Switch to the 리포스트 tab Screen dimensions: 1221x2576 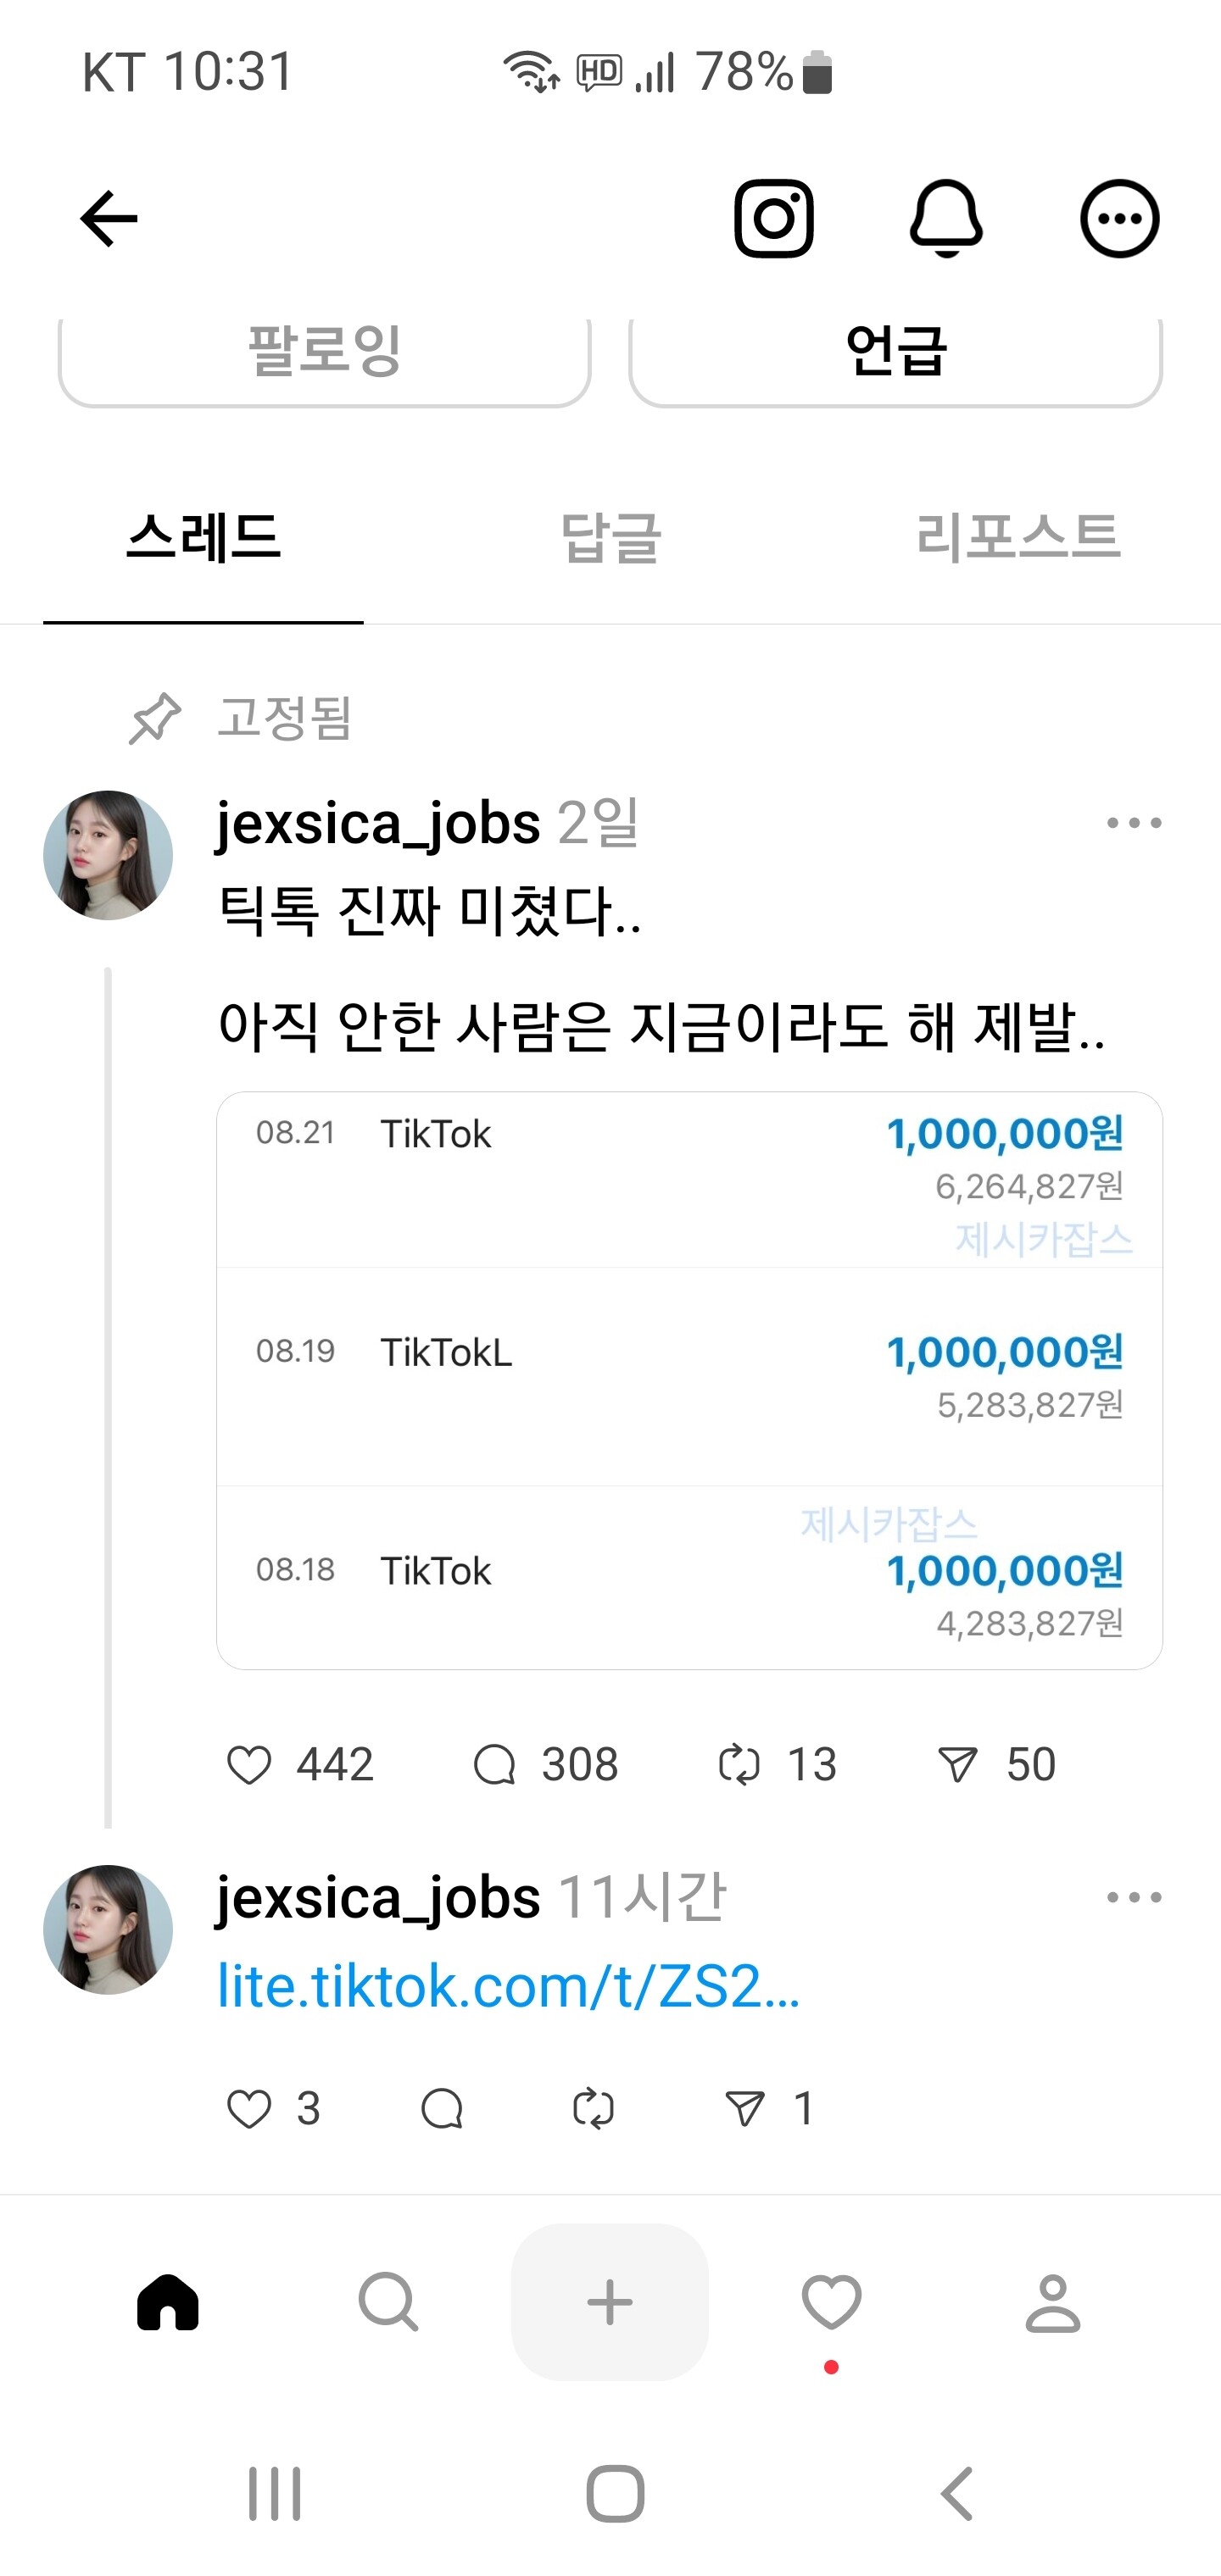[1017, 537]
